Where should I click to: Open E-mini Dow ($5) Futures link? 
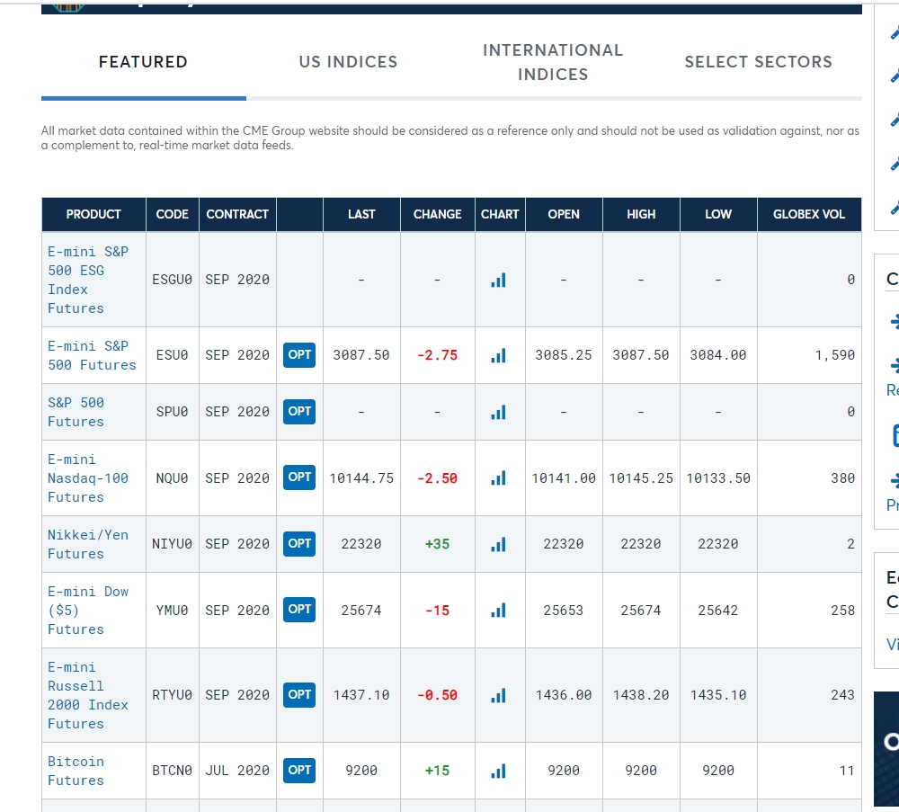(88, 611)
